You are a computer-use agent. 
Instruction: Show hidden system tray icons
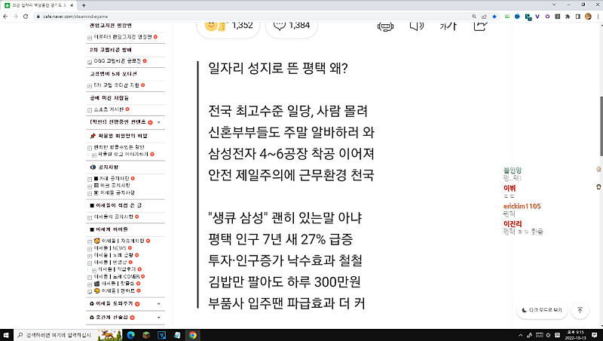point(521,335)
